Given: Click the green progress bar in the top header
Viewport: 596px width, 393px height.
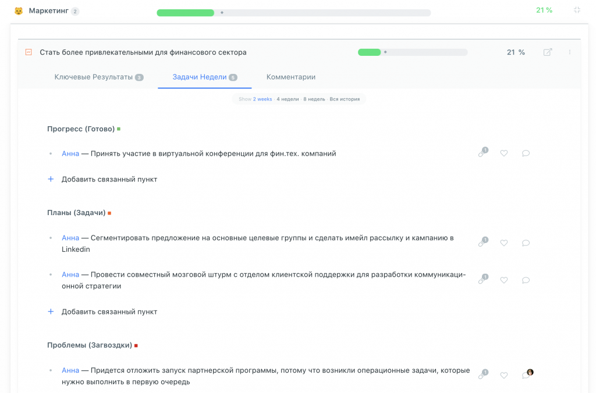Looking at the screenshot, I should (185, 12).
